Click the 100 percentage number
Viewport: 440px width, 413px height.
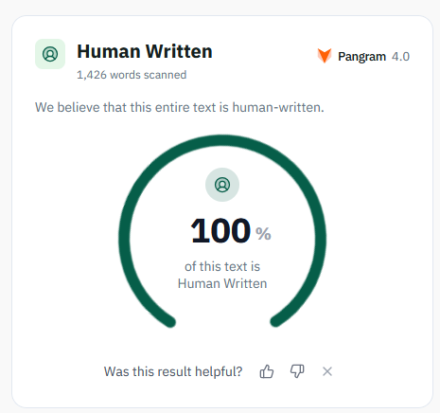coord(220,231)
